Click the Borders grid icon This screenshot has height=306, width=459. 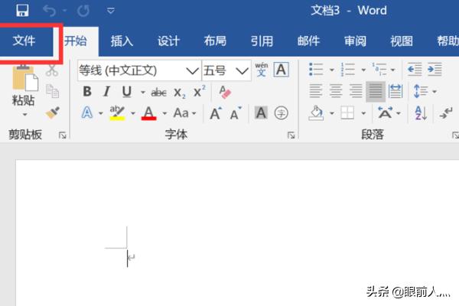click(x=347, y=113)
